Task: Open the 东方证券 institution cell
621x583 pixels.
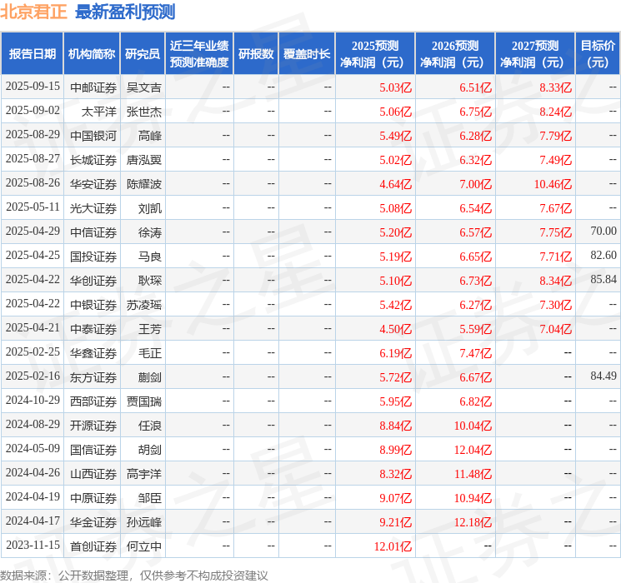Action: pos(93,377)
